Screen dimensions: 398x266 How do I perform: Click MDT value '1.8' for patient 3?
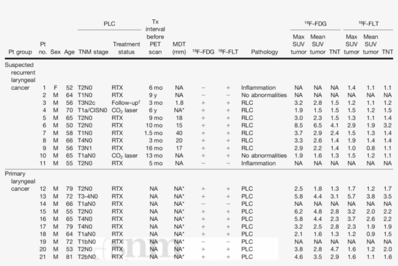(179, 103)
